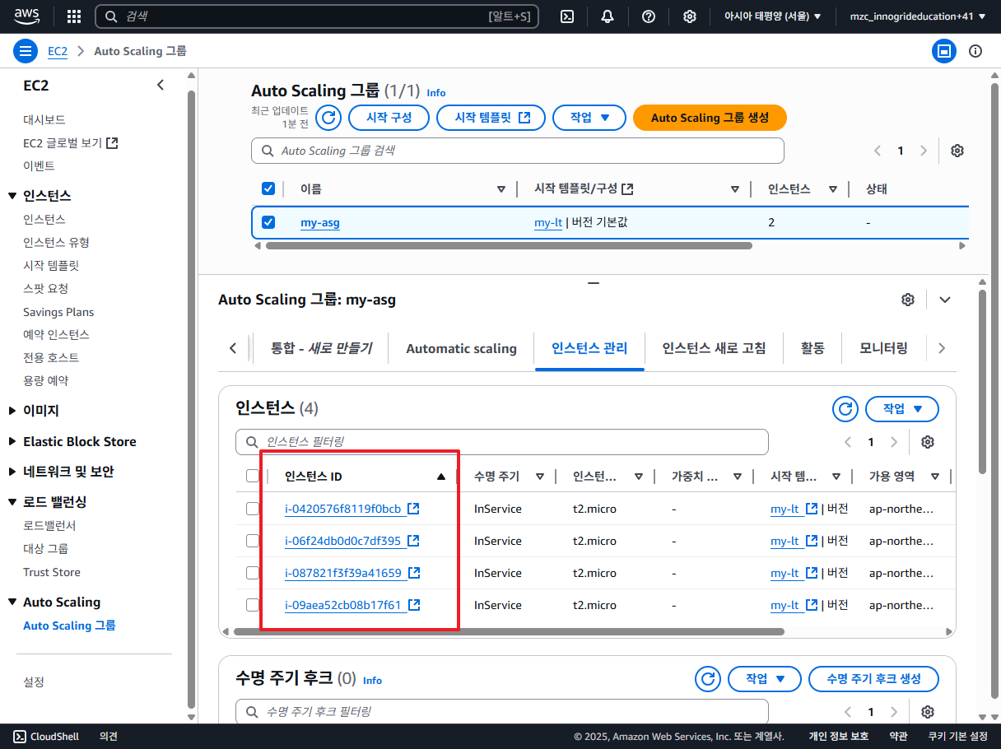The image size is (1001, 749).
Task: Open external link icon for i-087821f3f39a41659
Action: [414, 573]
